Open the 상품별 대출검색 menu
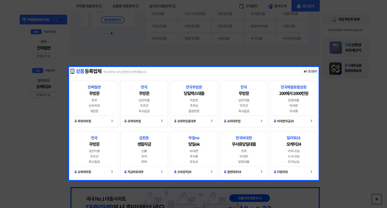 pyautogui.click(x=125, y=6)
